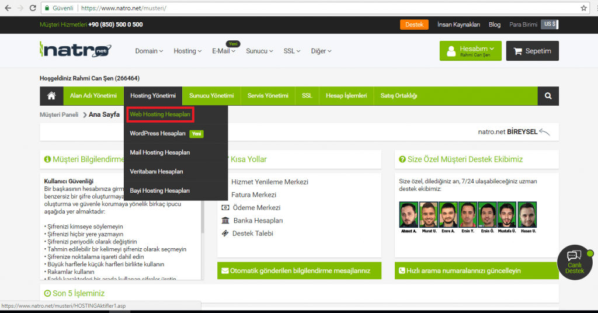This screenshot has width=598, height=313.
Task: Go back using browser back arrow
Action: (8, 8)
